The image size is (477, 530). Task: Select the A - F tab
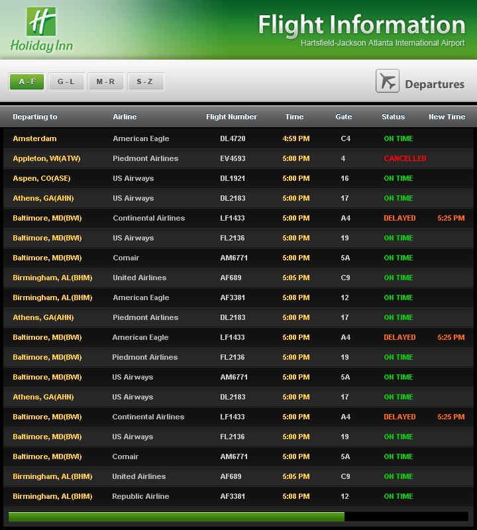27,81
